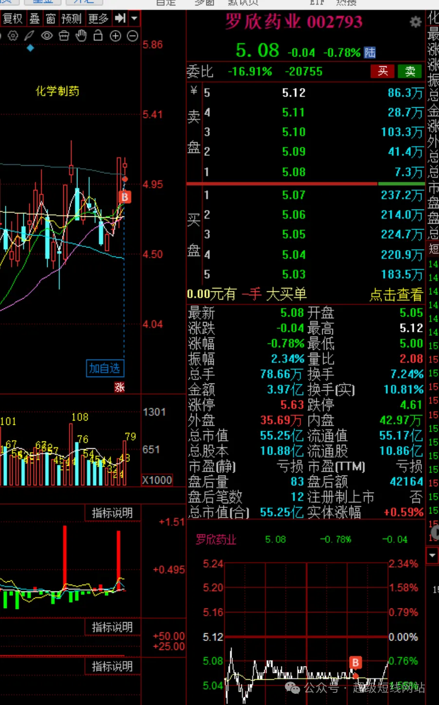This screenshot has width=439, height=705.
Task: Click the bottommost 指标说明 button
Action: click(112, 666)
